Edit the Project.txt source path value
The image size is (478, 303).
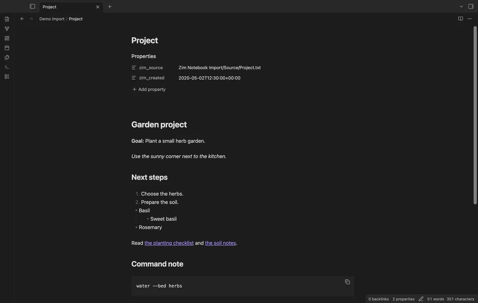click(219, 68)
